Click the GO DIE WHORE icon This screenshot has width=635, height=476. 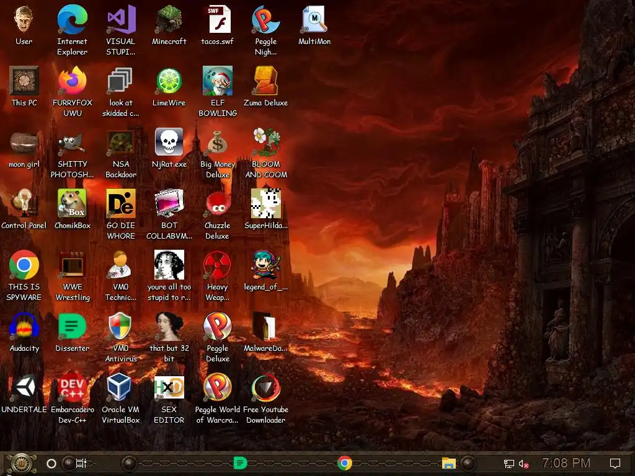point(121,203)
